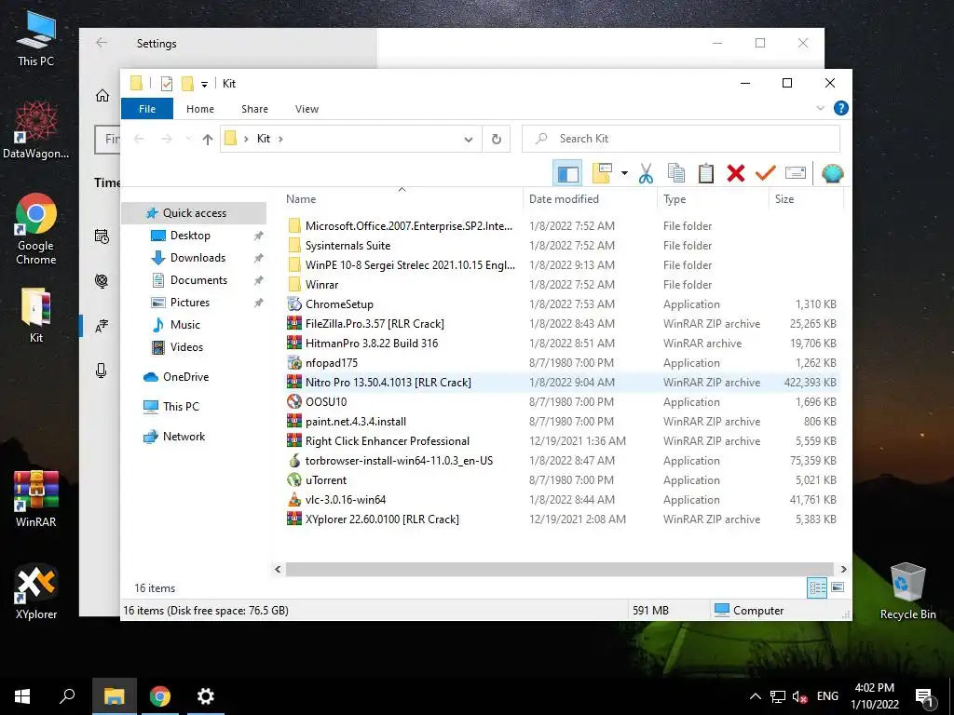Open the address bar history dropdown
The width and height of the screenshot is (954, 715).
click(x=469, y=140)
